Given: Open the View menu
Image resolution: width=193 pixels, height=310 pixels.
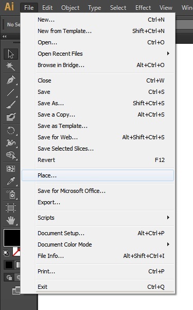Looking at the screenshot, I should pos(166,8).
